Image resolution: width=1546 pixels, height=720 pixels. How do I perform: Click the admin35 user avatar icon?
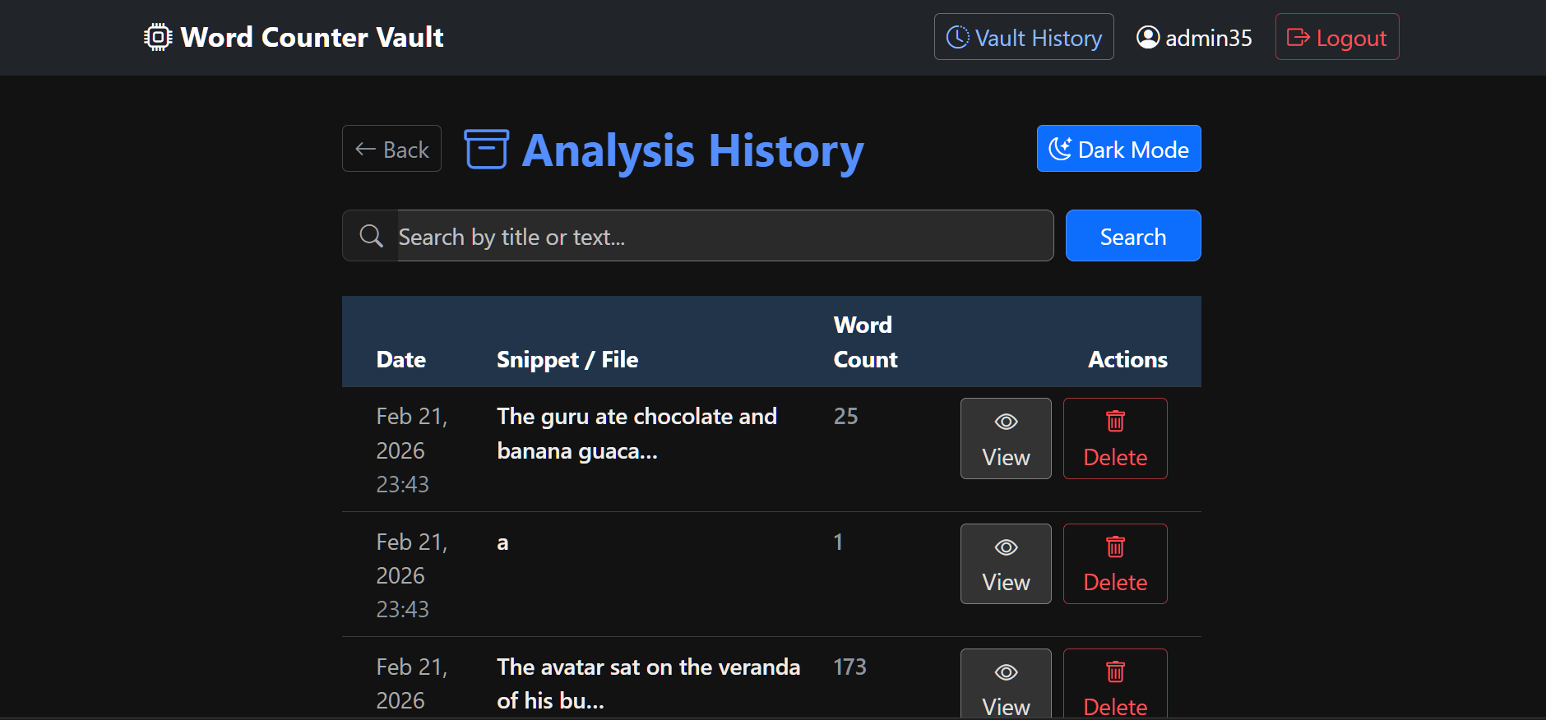click(x=1148, y=37)
